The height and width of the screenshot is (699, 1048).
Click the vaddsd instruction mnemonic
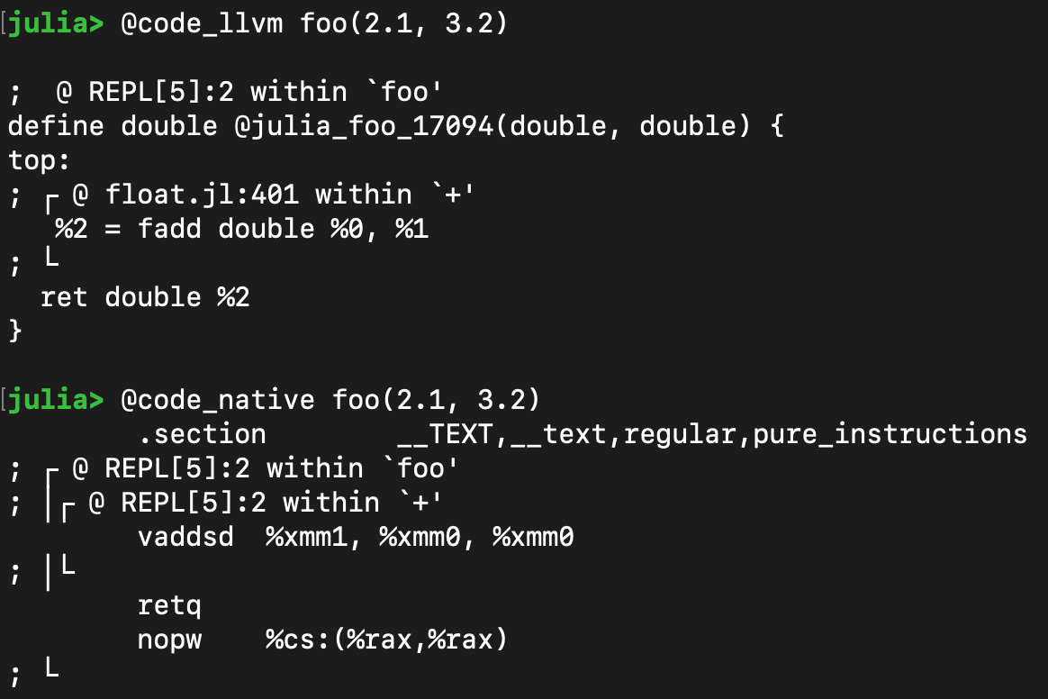(x=185, y=538)
